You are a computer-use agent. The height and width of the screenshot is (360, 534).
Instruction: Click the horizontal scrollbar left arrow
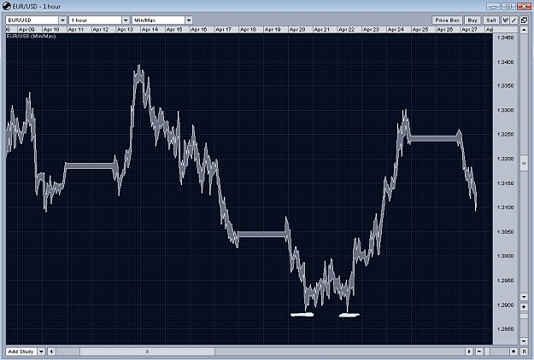(51, 351)
